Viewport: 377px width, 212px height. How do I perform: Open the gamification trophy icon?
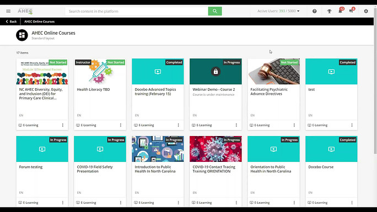pos(329,11)
